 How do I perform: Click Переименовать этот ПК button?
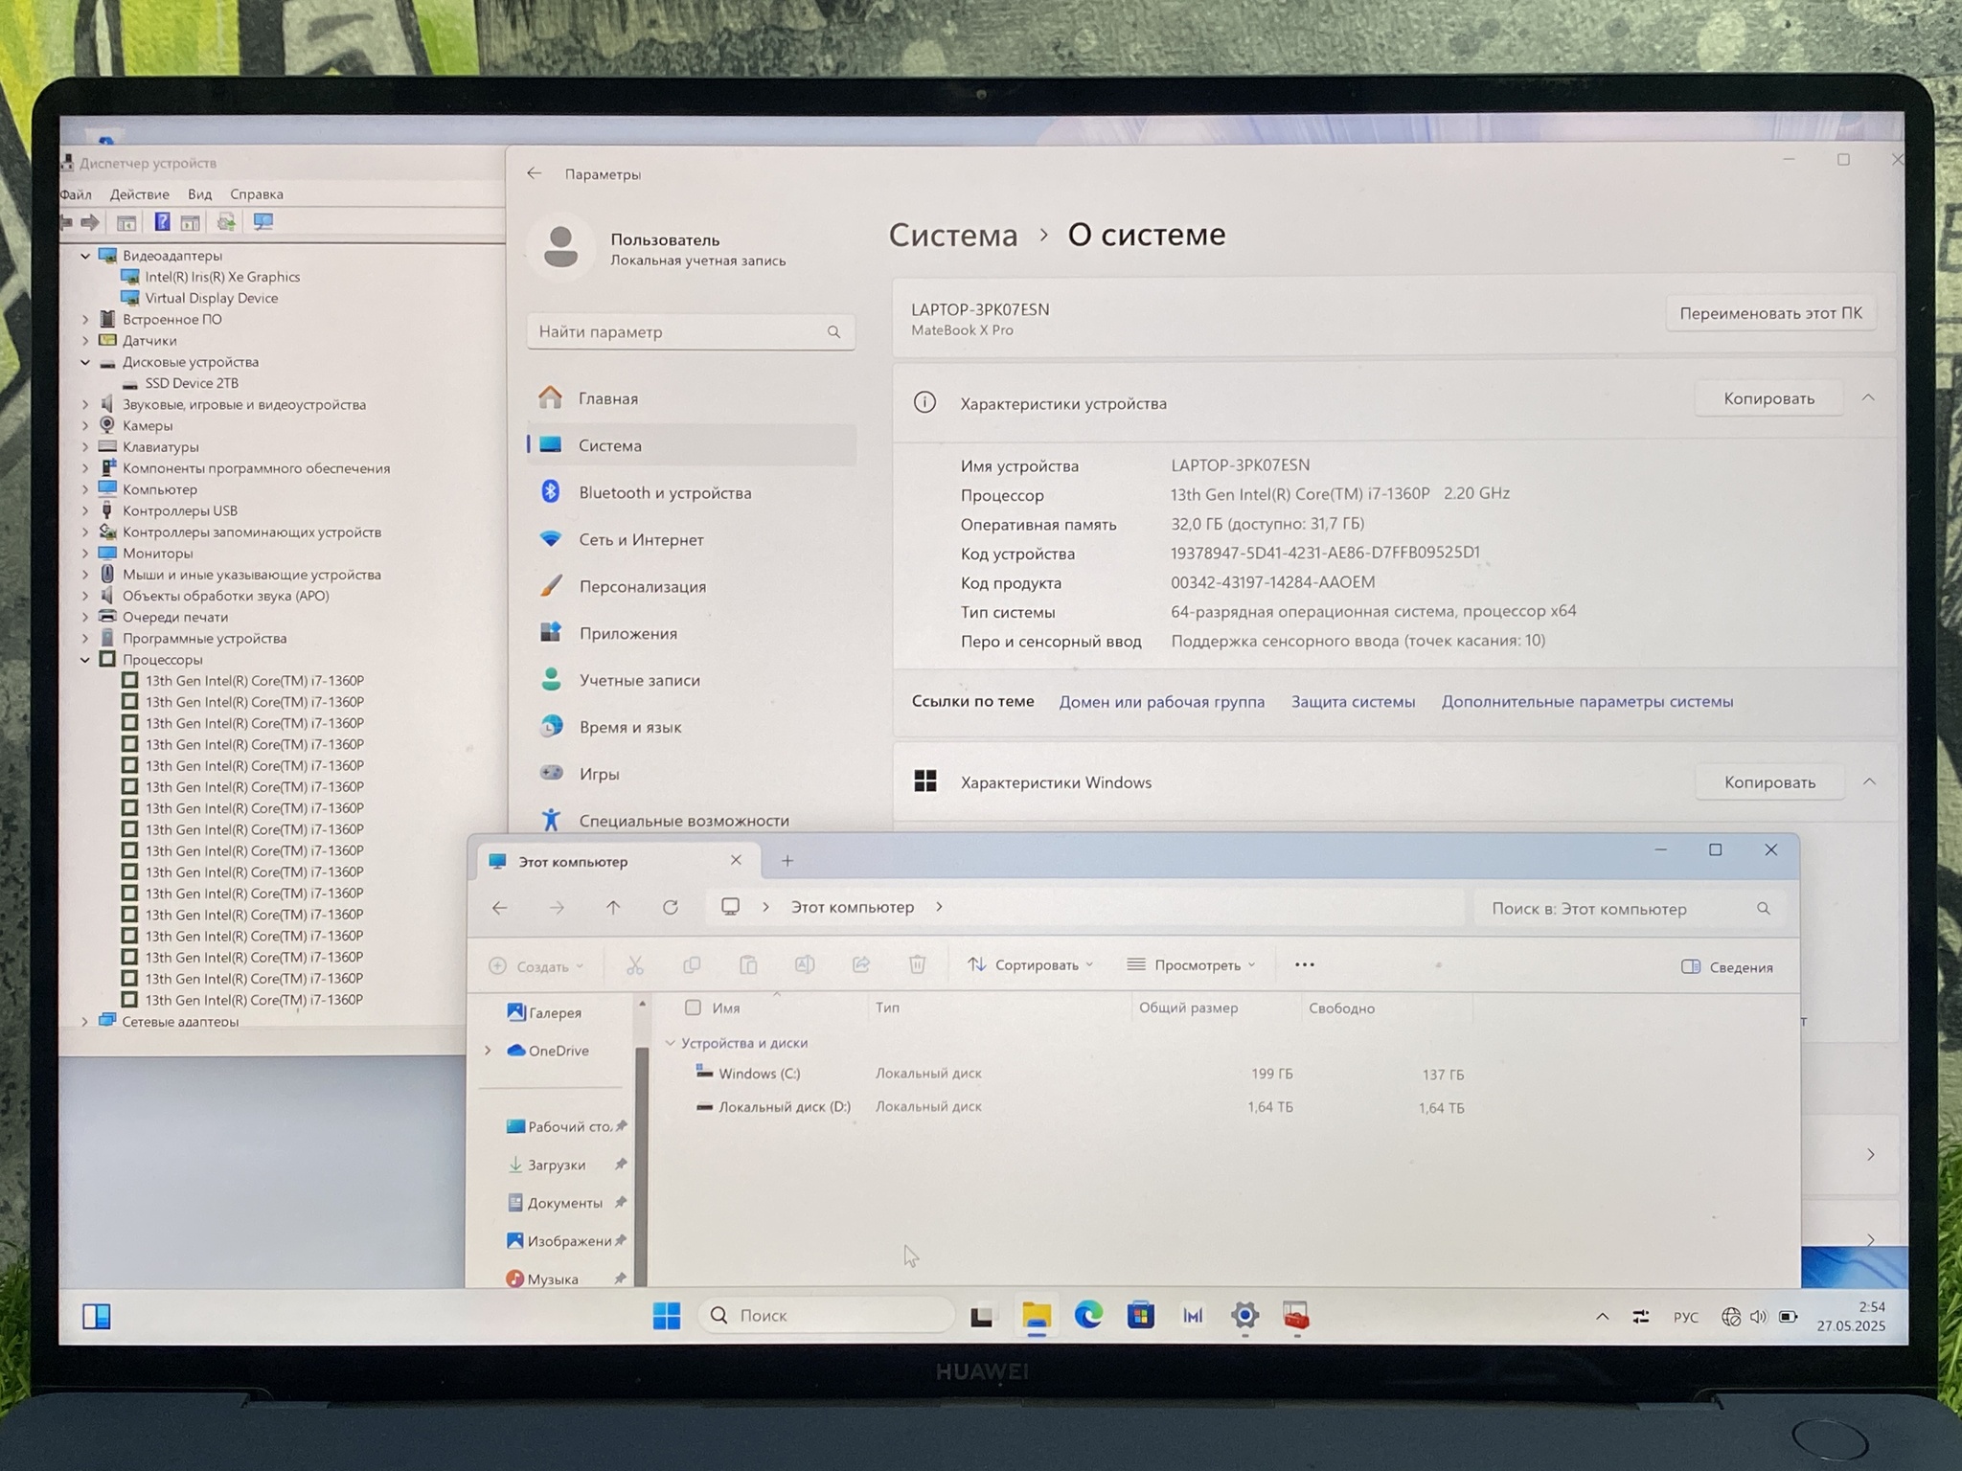1770,313
